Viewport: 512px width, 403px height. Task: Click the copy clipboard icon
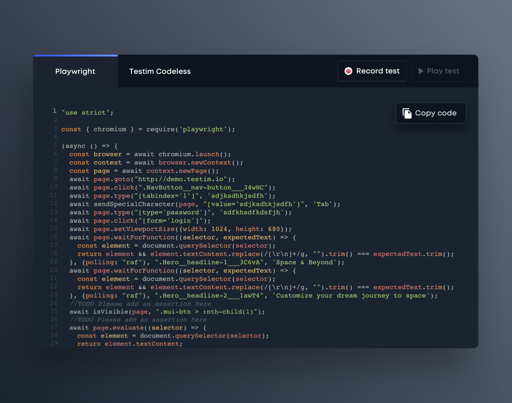[x=407, y=113]
